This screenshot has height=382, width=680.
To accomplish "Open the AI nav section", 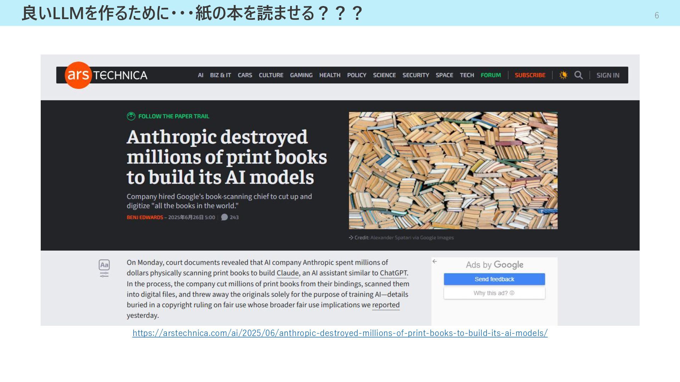I will [200, 75].
